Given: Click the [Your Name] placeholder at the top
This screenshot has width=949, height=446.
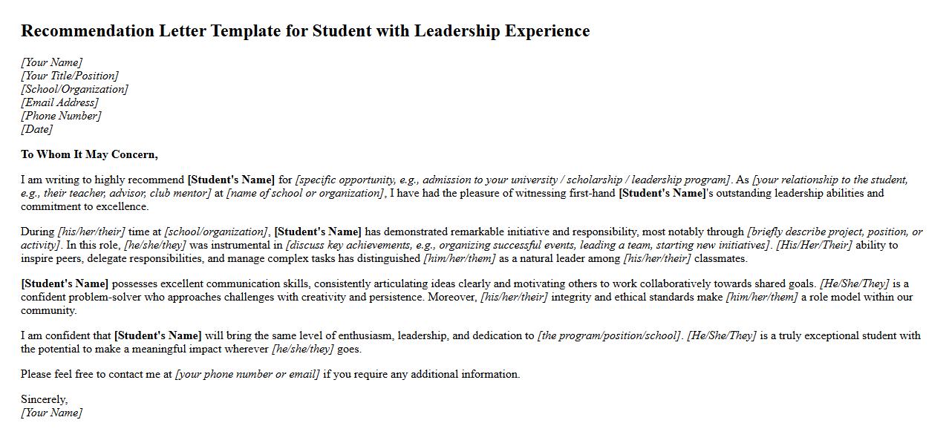Looking at the screenshot, I should click(51, 62).
